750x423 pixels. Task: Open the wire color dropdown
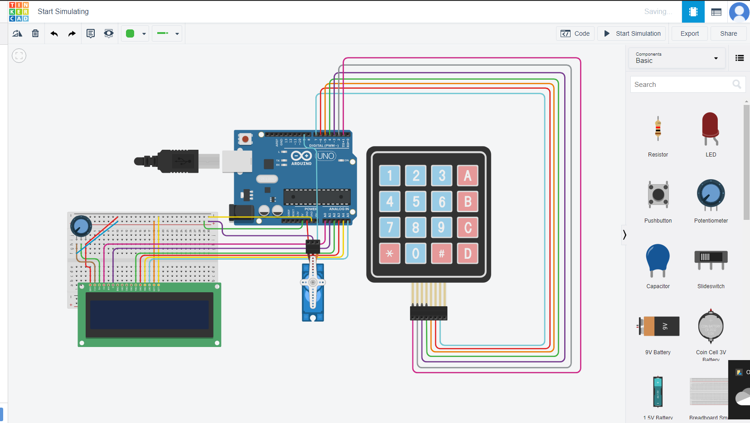(x=135, y=33)
